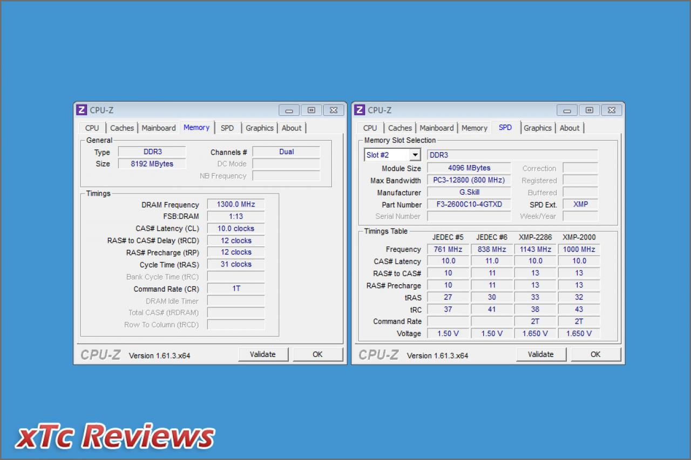Viewport: 691px width, 460px height.
Task: Click the 10.0 clocks CAS# Latency value
Action: point(236,229)
